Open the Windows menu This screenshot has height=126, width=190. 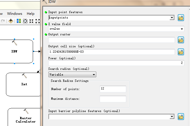tap(15, 14)
